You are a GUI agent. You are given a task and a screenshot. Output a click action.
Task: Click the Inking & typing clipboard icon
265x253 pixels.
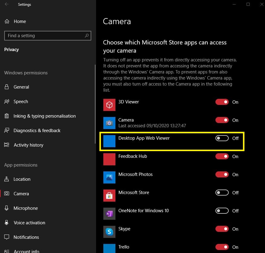coord(7,116)
